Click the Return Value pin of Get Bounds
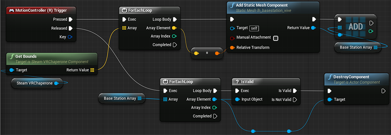 coord(92,70)
